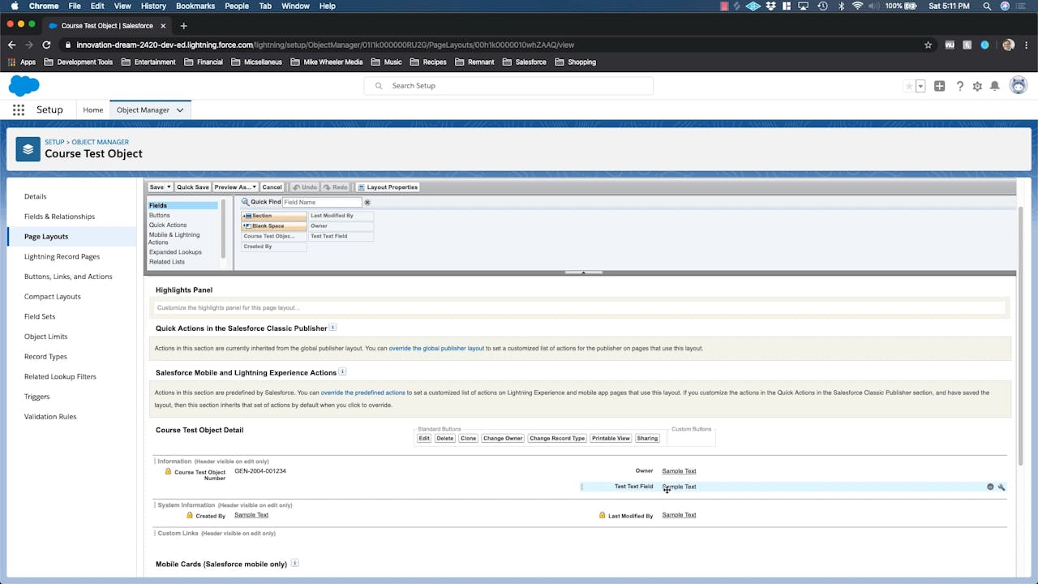Switch to the Home tab

pyautogui.click(x=93, y=110)
